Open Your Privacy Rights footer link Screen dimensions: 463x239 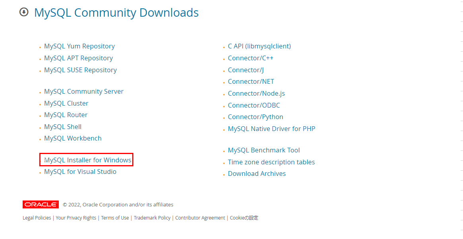coord(76,218)
